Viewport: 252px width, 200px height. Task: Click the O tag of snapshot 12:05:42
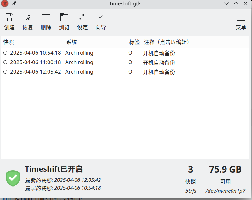click(x=130, y=72)
